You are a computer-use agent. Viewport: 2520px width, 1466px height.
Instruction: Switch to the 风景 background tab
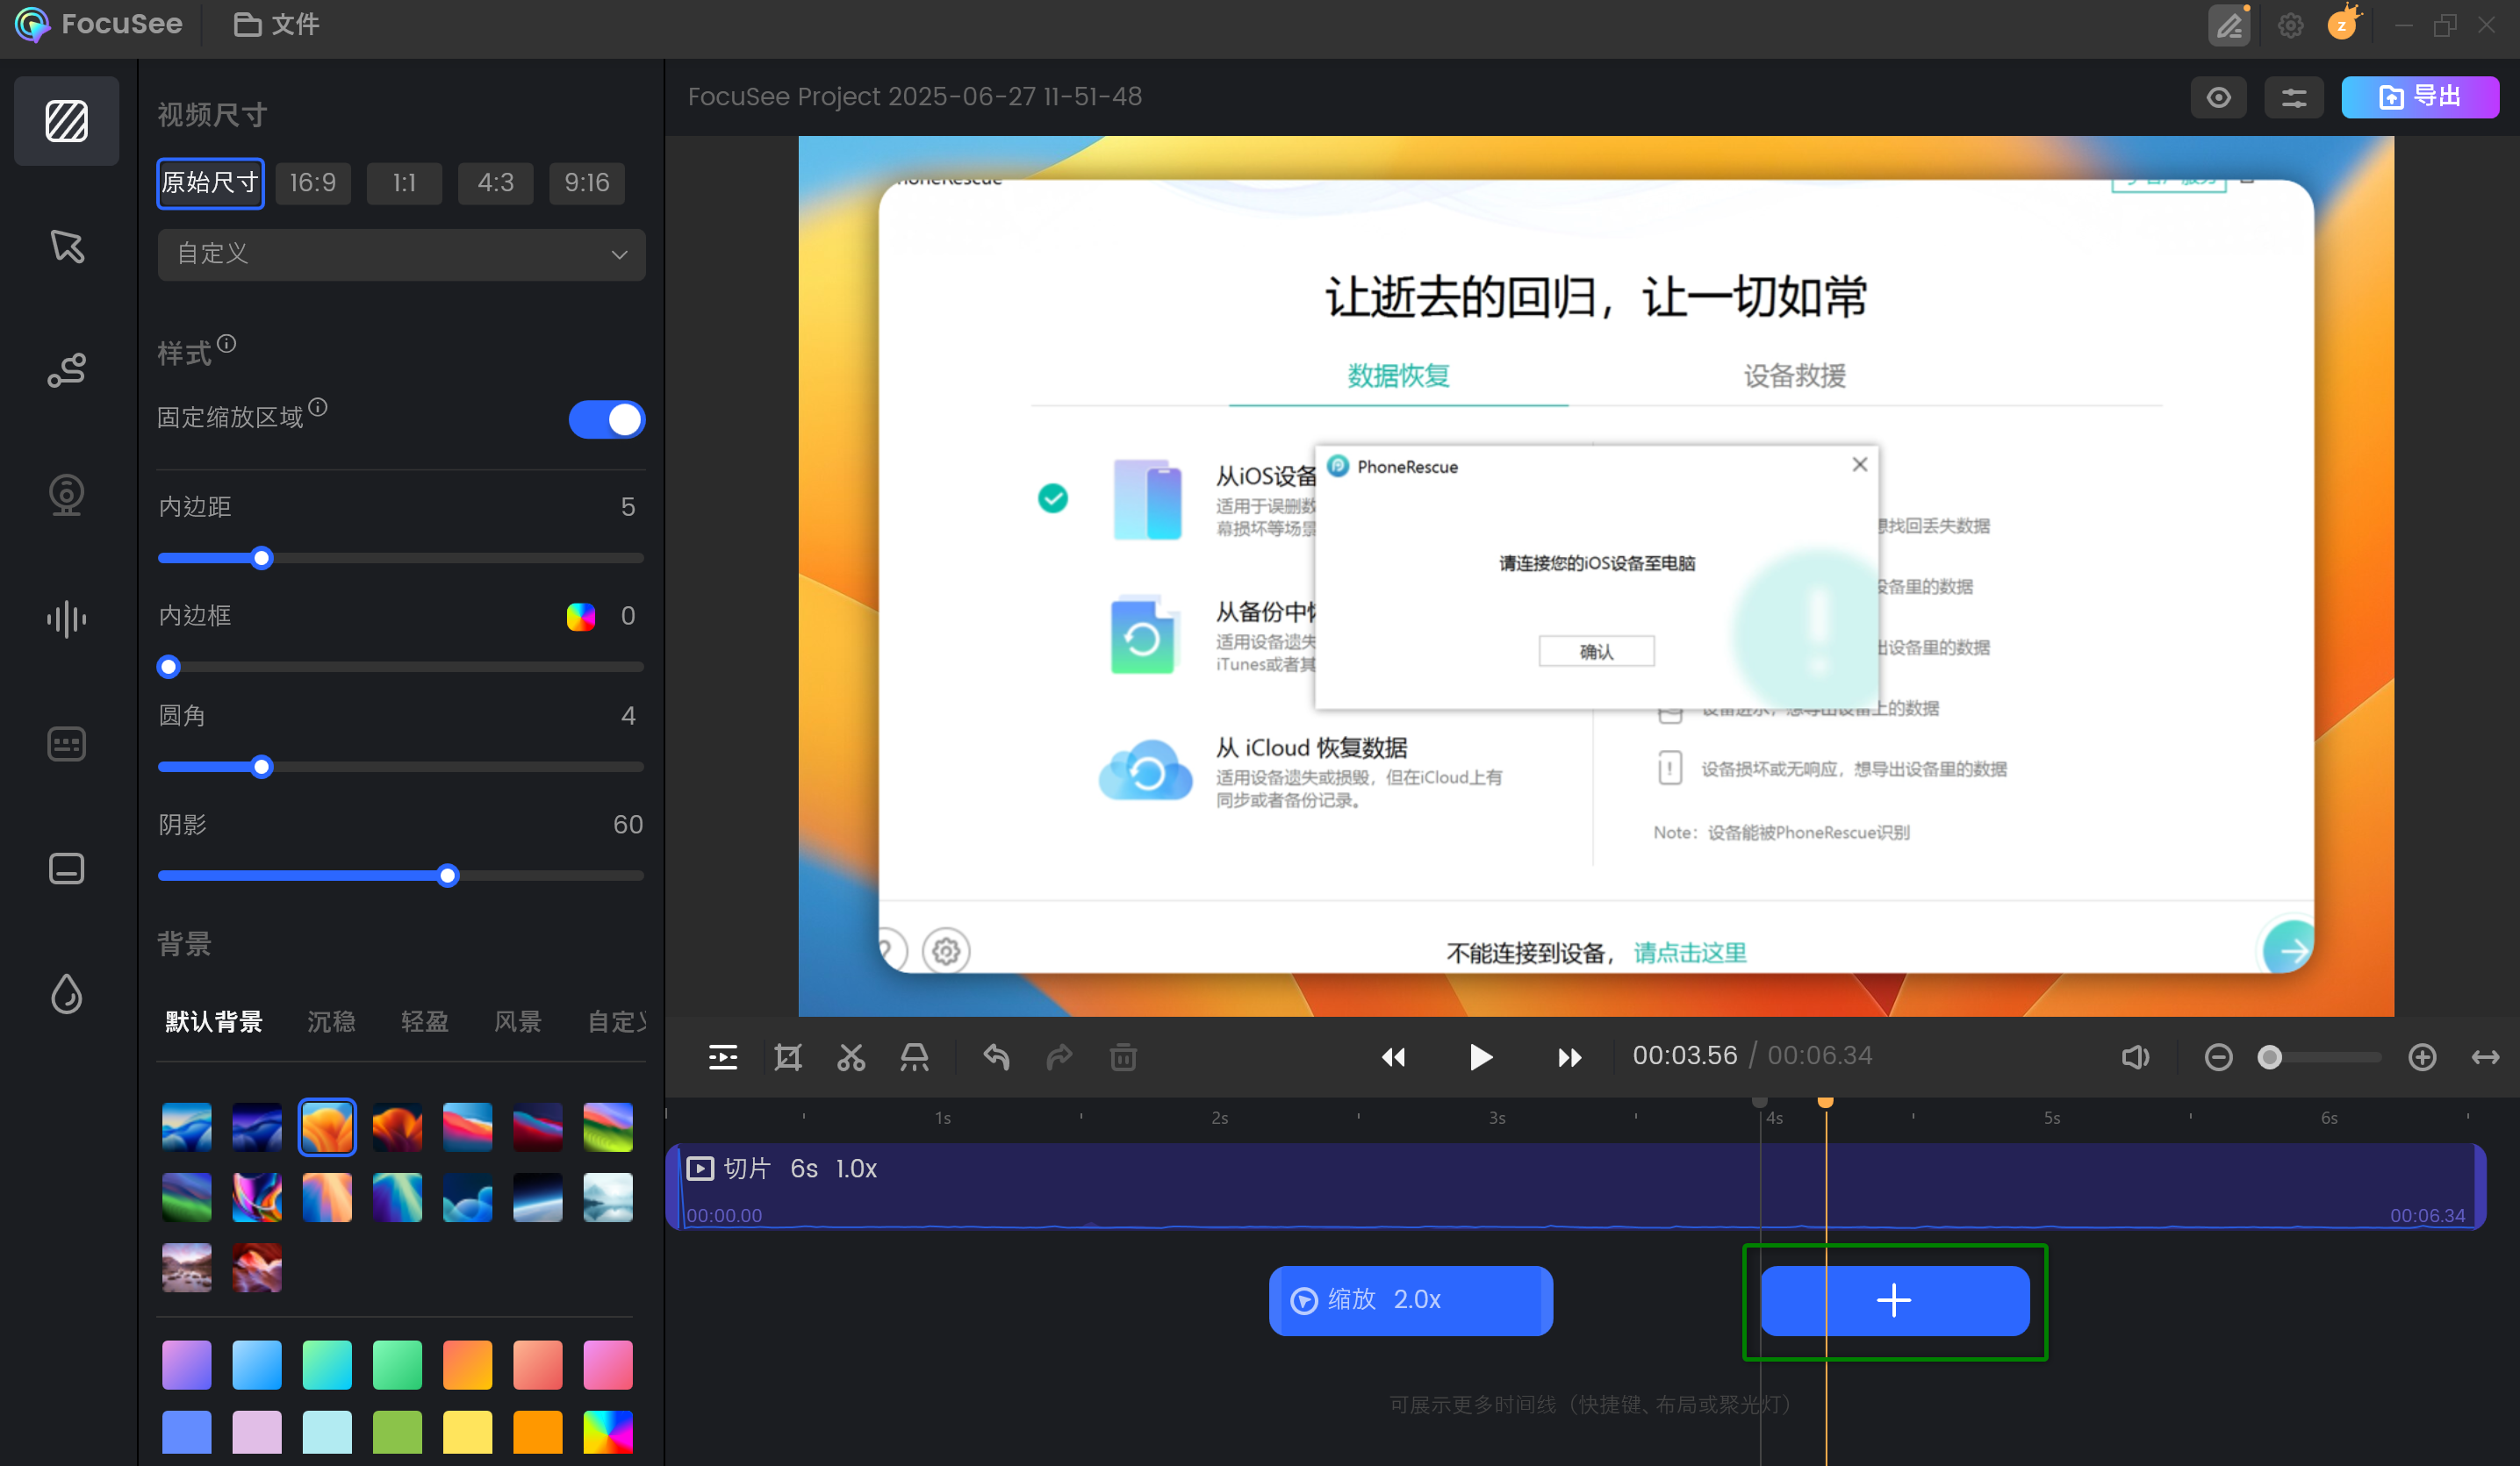(x=517, y=1021)
